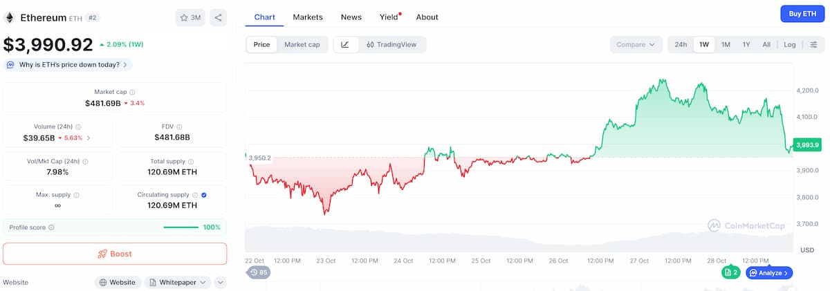Click the 27 Oct date label on the chart axis

[x=639, y=261]
